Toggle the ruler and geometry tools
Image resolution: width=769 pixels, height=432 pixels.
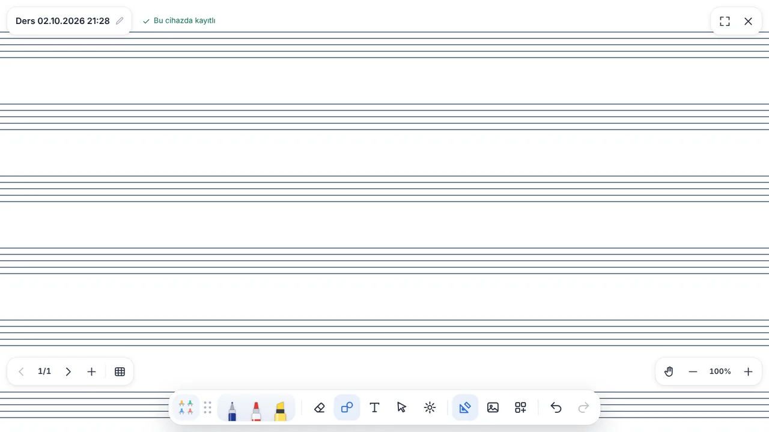[x=465, y=407]
